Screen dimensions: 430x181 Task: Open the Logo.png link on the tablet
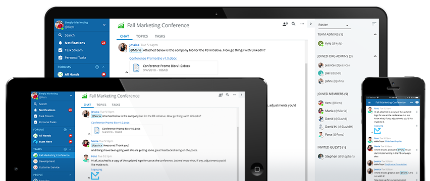(x=96, y=169)
